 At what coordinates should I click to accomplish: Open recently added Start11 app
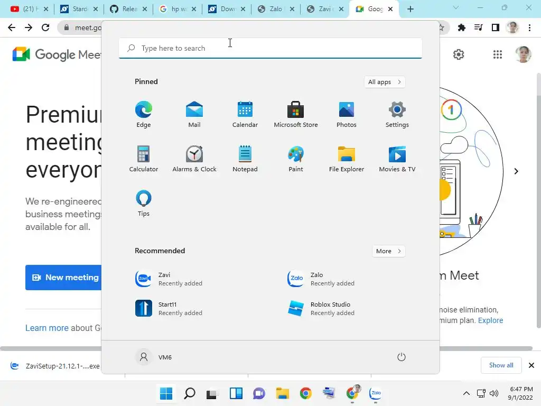[x=169, y=309]
